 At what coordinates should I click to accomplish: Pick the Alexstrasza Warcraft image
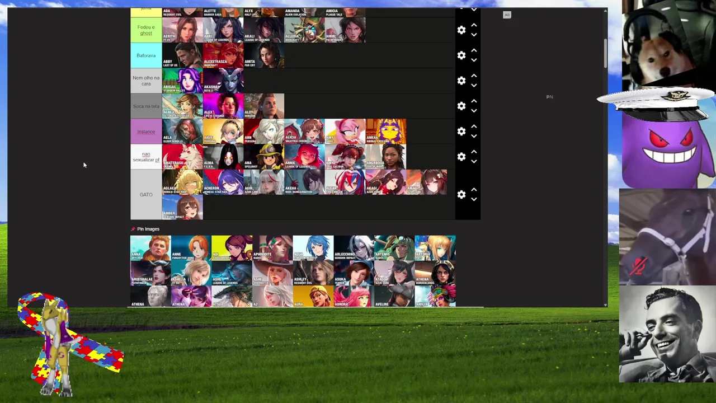click(223, 55)
